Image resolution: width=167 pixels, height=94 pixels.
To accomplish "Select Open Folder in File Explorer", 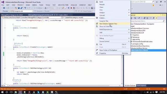I will coord(113,50).
